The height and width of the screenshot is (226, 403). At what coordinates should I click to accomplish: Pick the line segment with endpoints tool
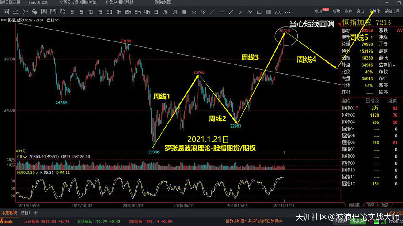231,12
